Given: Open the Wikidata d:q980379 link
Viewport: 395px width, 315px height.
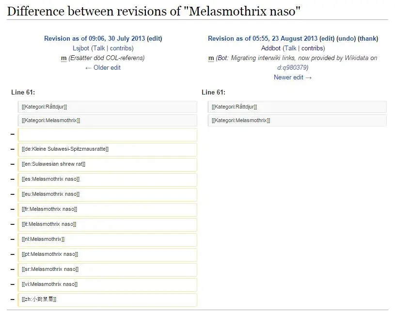Looking at the screenshot, I should (x=292, y=67).
